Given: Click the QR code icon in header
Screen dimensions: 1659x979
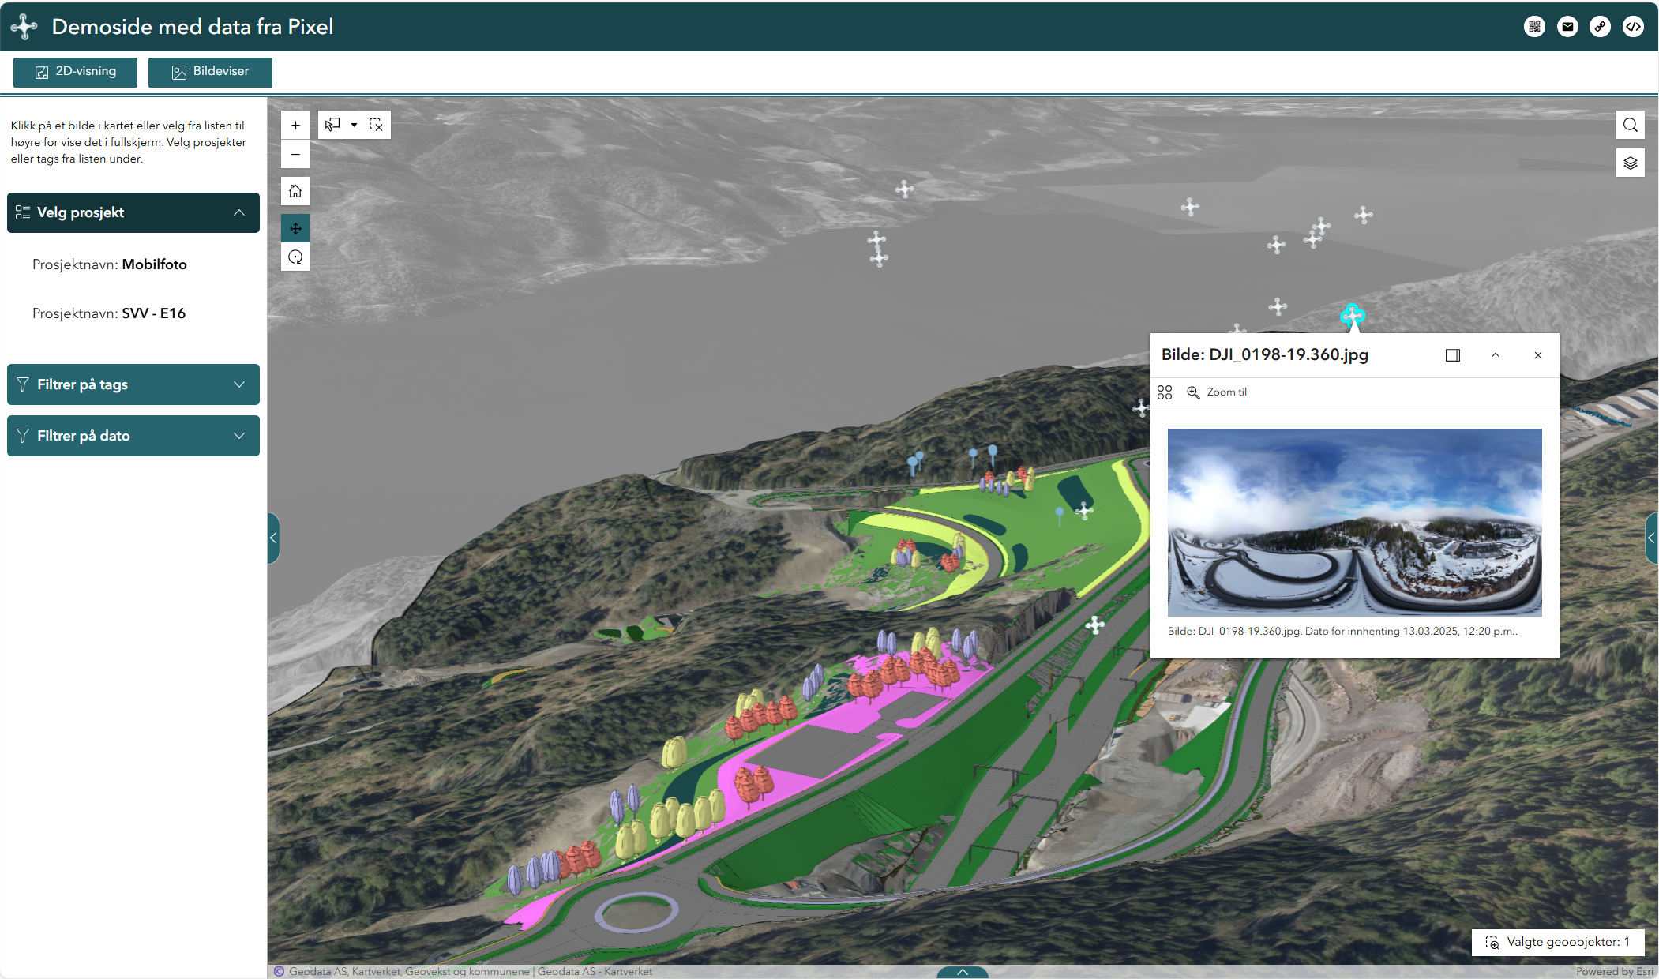Looking at the screenshot, I should (1534, 27).
